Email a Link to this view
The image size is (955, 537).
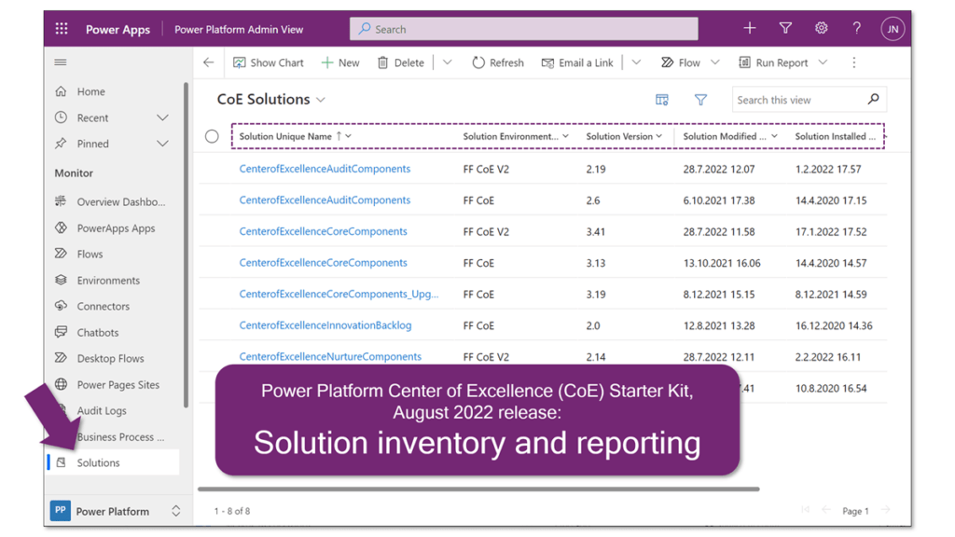pos(577,62)
